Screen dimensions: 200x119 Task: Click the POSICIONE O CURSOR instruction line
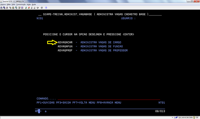[89, 34]
